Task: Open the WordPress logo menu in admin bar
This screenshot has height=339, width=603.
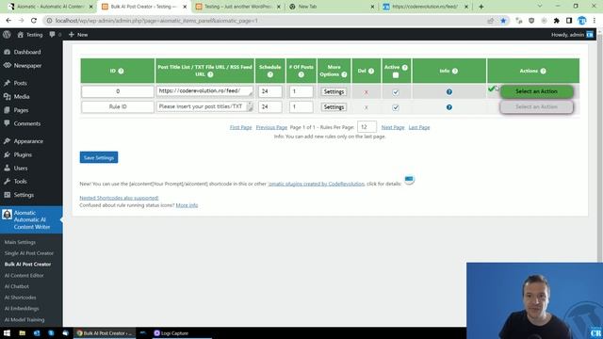Action: [7, 35]
